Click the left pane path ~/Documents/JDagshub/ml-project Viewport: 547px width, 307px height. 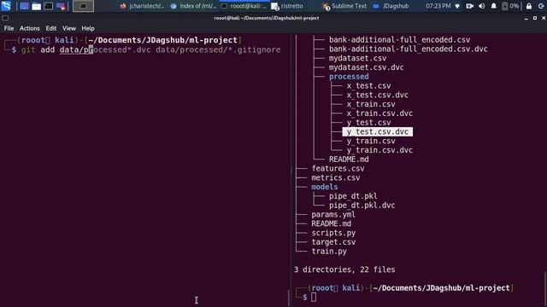coord(163,40)
